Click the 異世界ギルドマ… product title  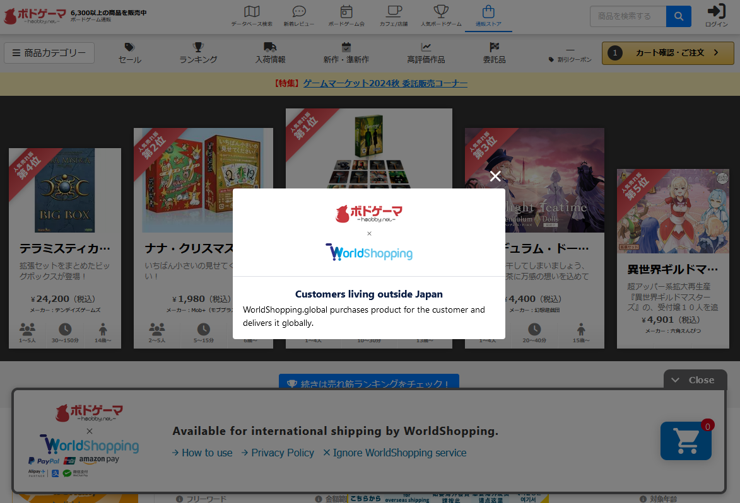(x=672, y=269)
